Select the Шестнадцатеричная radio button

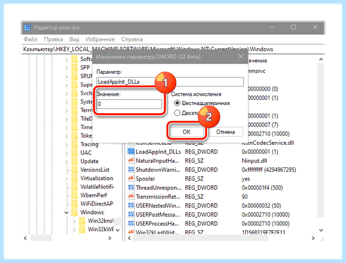pyautogui.click(x=177, y=103)
